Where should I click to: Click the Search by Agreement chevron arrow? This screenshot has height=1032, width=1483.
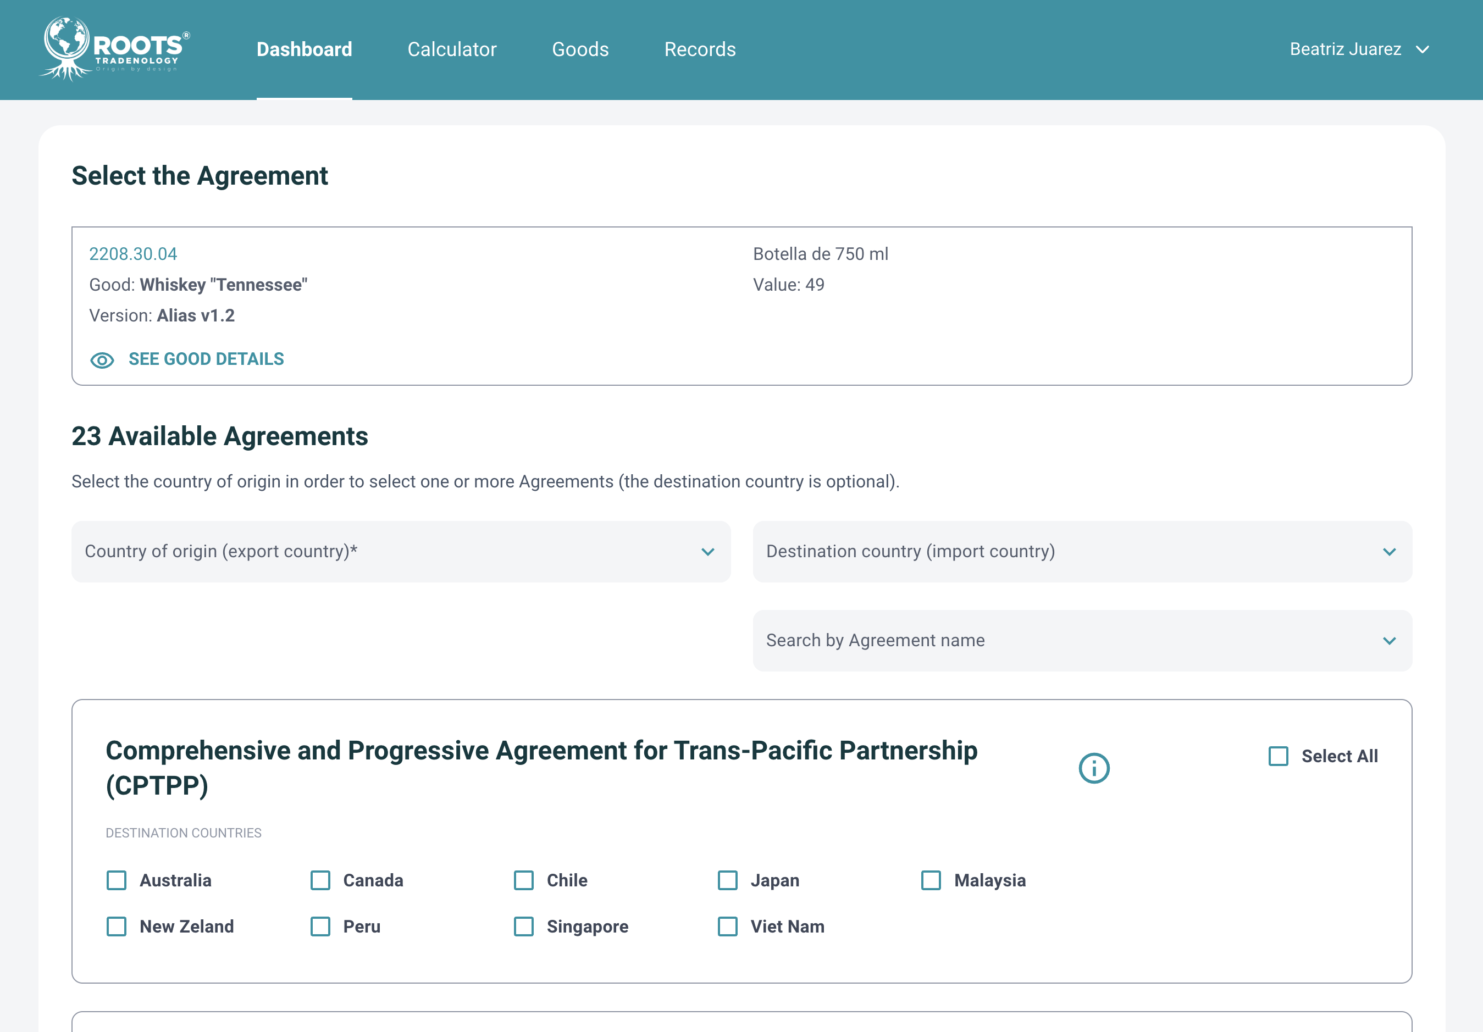(x=1390, y=641)
